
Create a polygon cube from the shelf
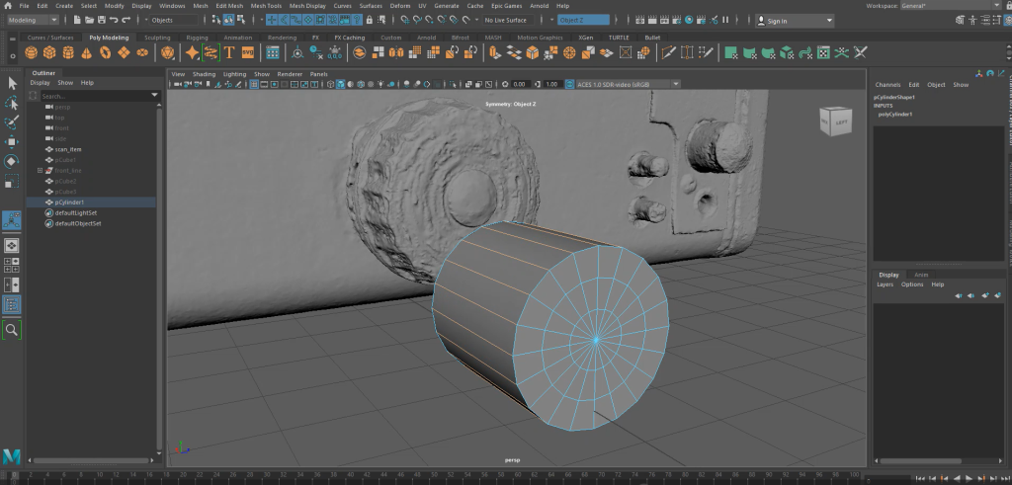point(49,52)
